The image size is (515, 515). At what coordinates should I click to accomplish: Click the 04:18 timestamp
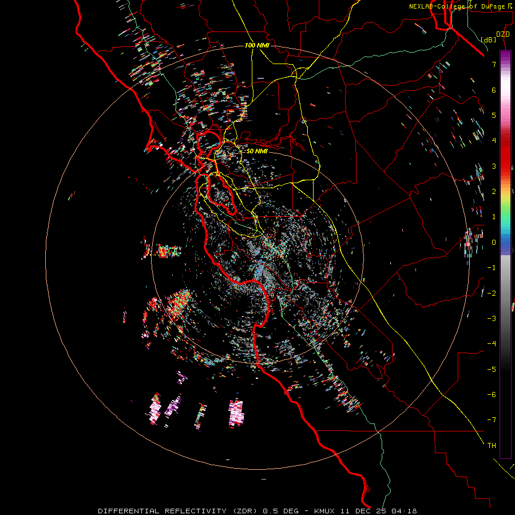point(405,511)
